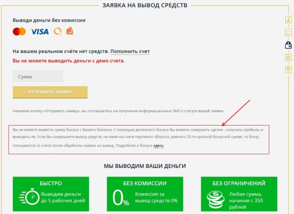
Task: Click the coin stack icon in the БЕЗ ОГРАНИЧЕНИЙ card
Action: (x=215, y=199)
